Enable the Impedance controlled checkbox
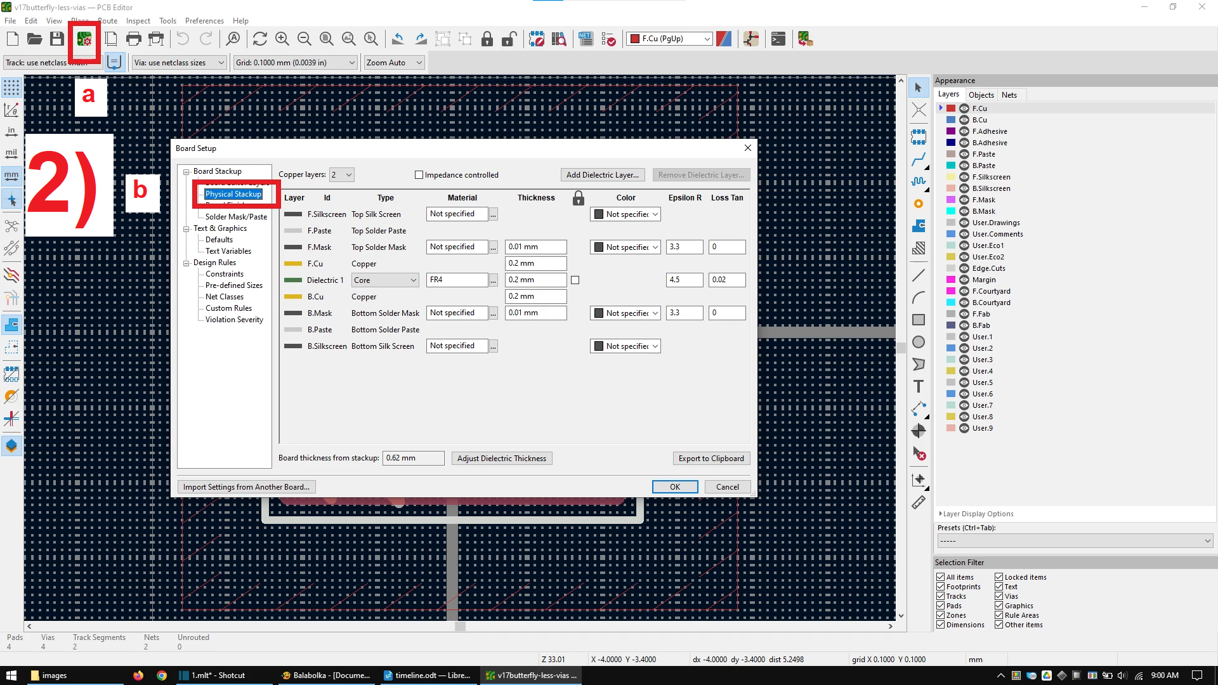The height and width of the screenshot is (685, 1218). pyautogui.click(x=419, y=174)
